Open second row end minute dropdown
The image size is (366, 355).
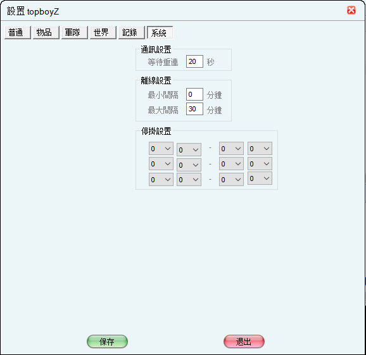260,164
